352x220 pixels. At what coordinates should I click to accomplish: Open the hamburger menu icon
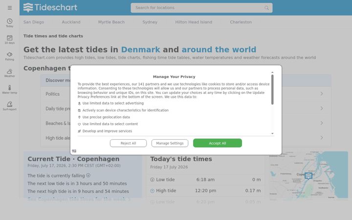tap(10, 8)
